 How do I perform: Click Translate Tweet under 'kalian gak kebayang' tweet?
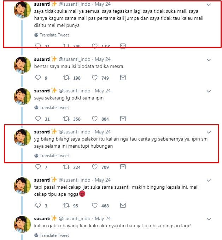pyautogui.click(x=54, y=235)
